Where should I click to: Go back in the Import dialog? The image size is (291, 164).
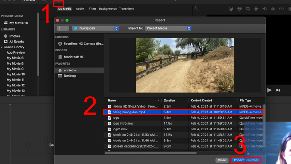coord(60,28)
